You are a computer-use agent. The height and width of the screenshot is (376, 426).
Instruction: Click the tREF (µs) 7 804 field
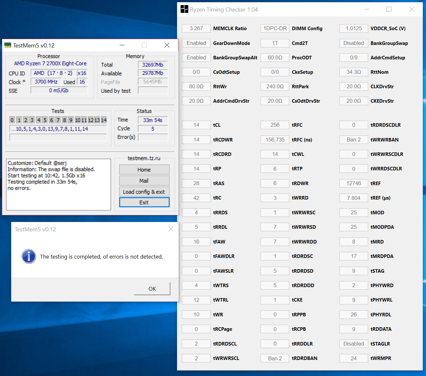click(x=354, y=198)
